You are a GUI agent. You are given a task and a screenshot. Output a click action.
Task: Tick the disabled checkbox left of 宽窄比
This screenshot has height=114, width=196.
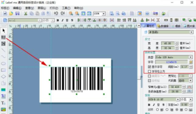click(149, 76)
